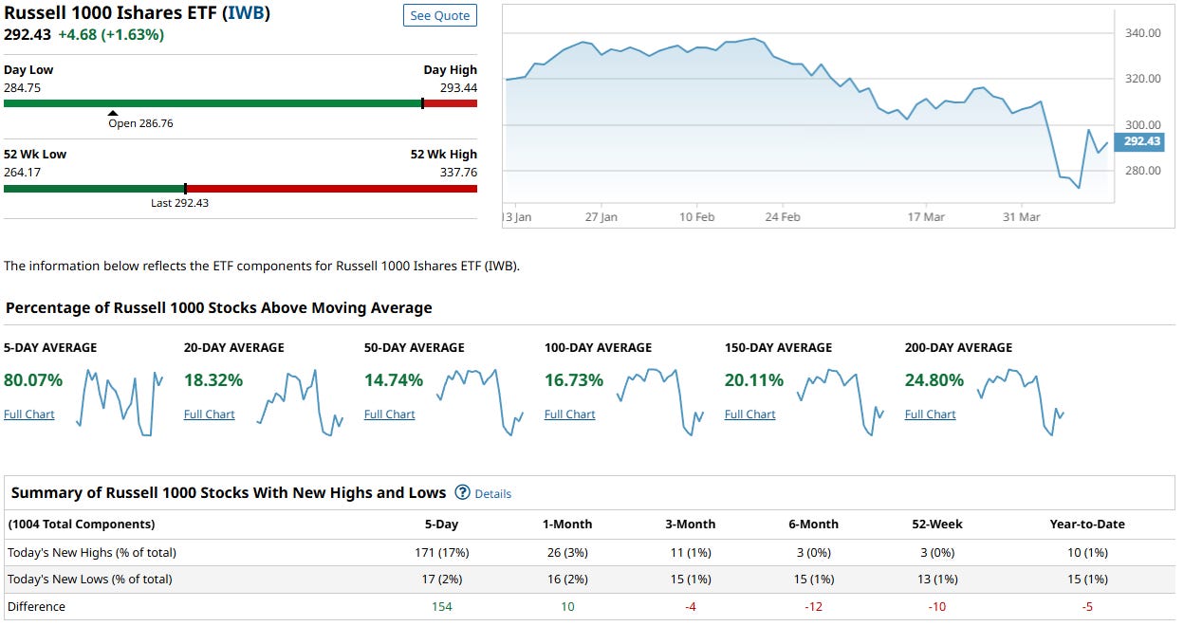This screenshot has width=1184, height=626.
Task: Open Full Chart for 50-Day Average
Action: pyautogui.click(x=390, y=414)
